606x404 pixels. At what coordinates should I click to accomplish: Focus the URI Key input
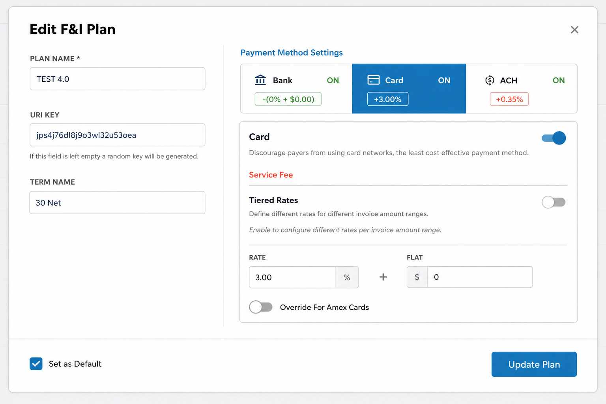[x=118, y=135]
